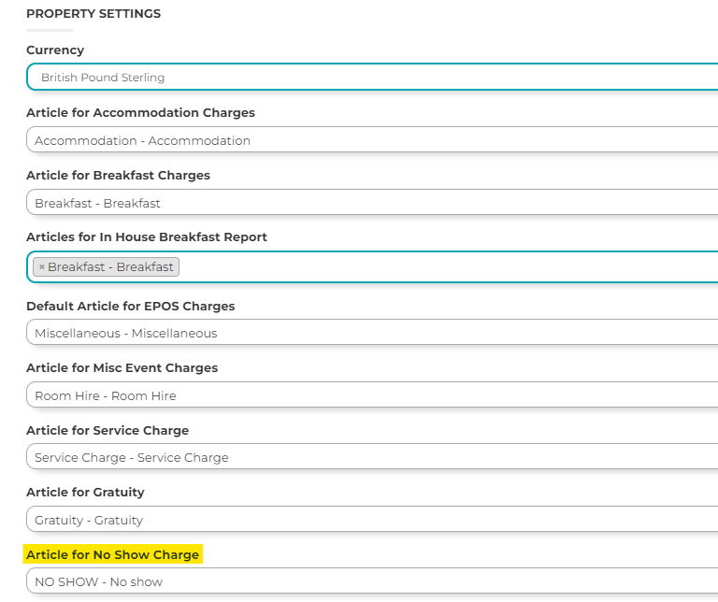
Task: Open the Article for Breakfast Charges dropdown
Action: (x=372, y=202)
